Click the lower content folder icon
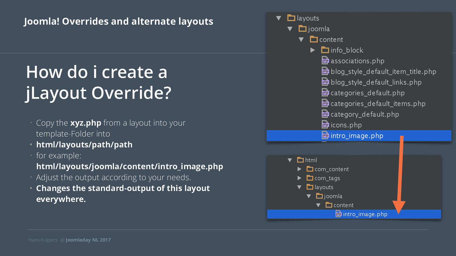 (x=329, y=205)
